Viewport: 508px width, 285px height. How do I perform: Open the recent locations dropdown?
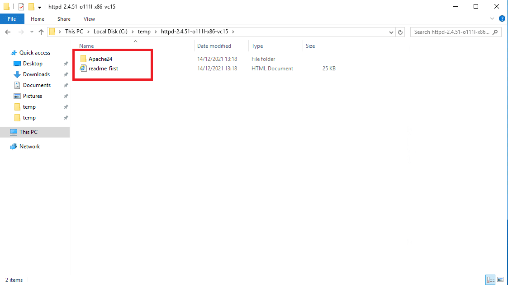click(x=31, y=32)
